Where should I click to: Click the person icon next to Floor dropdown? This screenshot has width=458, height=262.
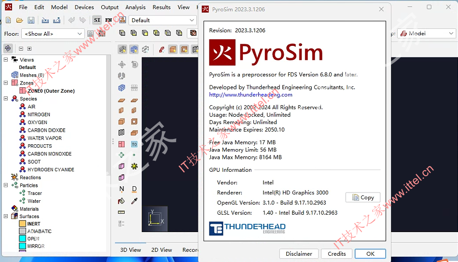pyautogui.click(x=91, y=34)
